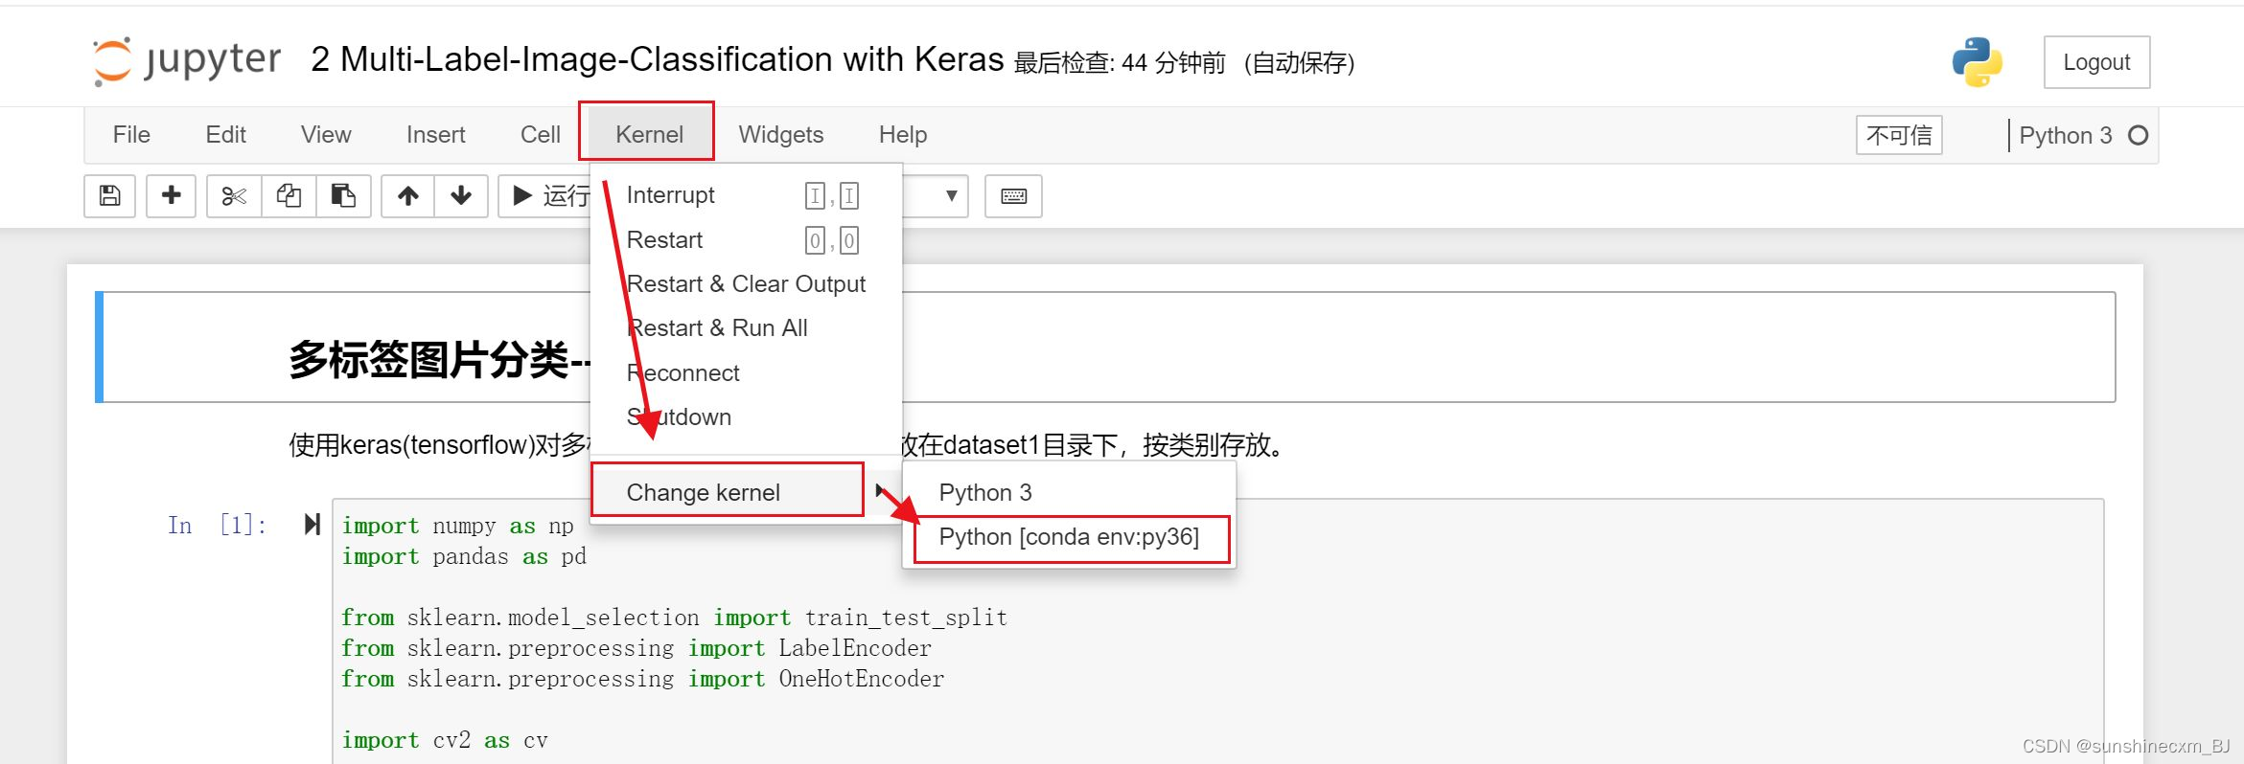Click the Logout button
This screenshot has width=2244, height=764.
[2096, 62]
